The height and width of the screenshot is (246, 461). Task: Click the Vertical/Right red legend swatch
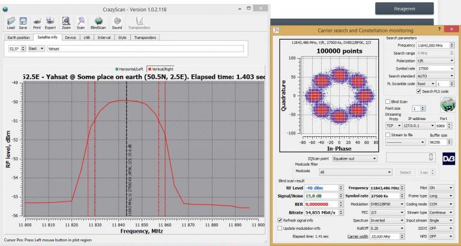point(149,69)
